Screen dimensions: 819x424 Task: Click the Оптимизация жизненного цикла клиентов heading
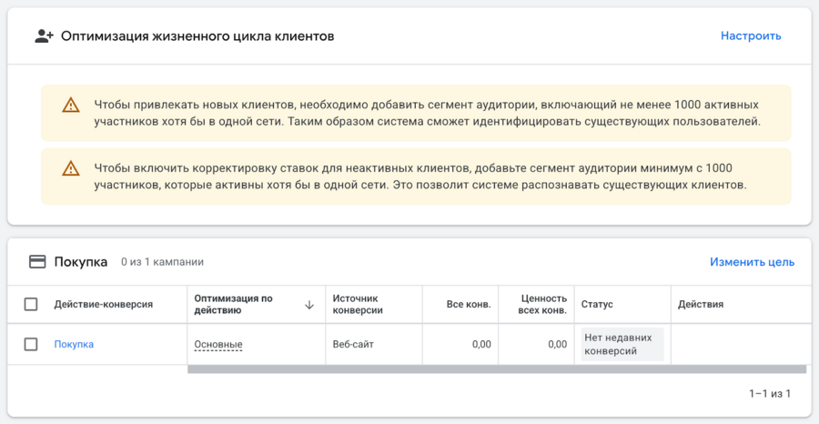point(197,36)
